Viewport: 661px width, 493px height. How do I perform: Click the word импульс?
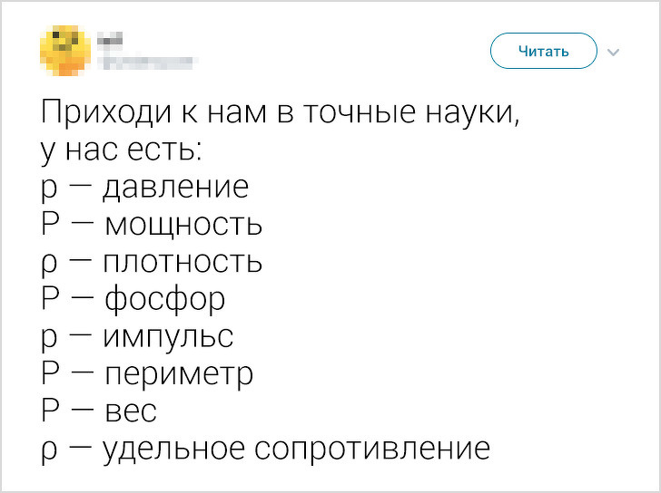coord(168,337)
